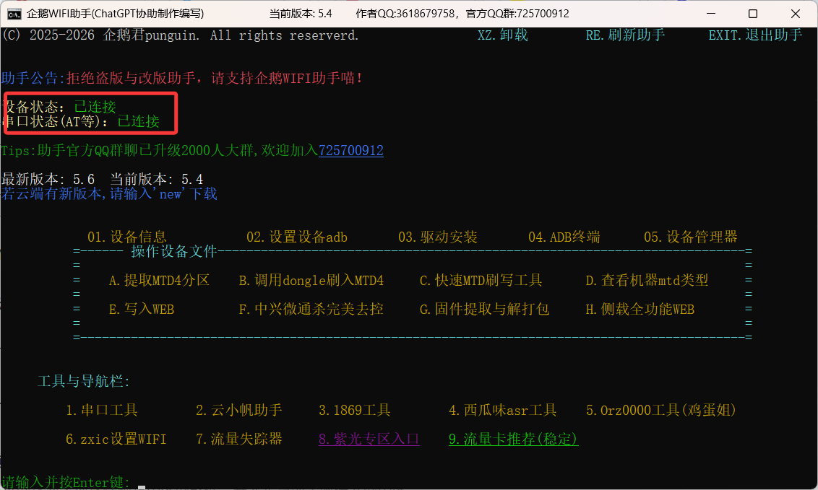Select A. 提取MTD4分区 option
818x490 pixels.
point(159,280)
